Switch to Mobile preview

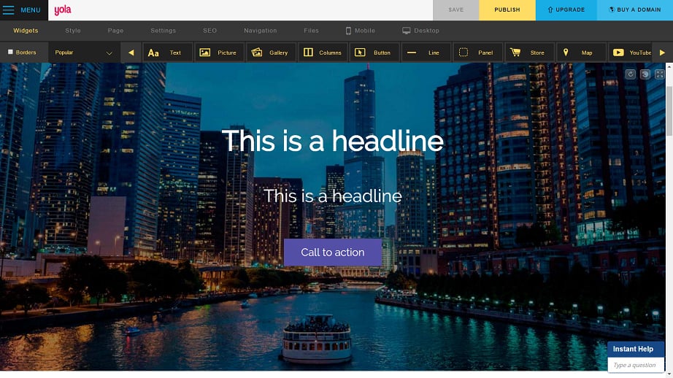361,31
